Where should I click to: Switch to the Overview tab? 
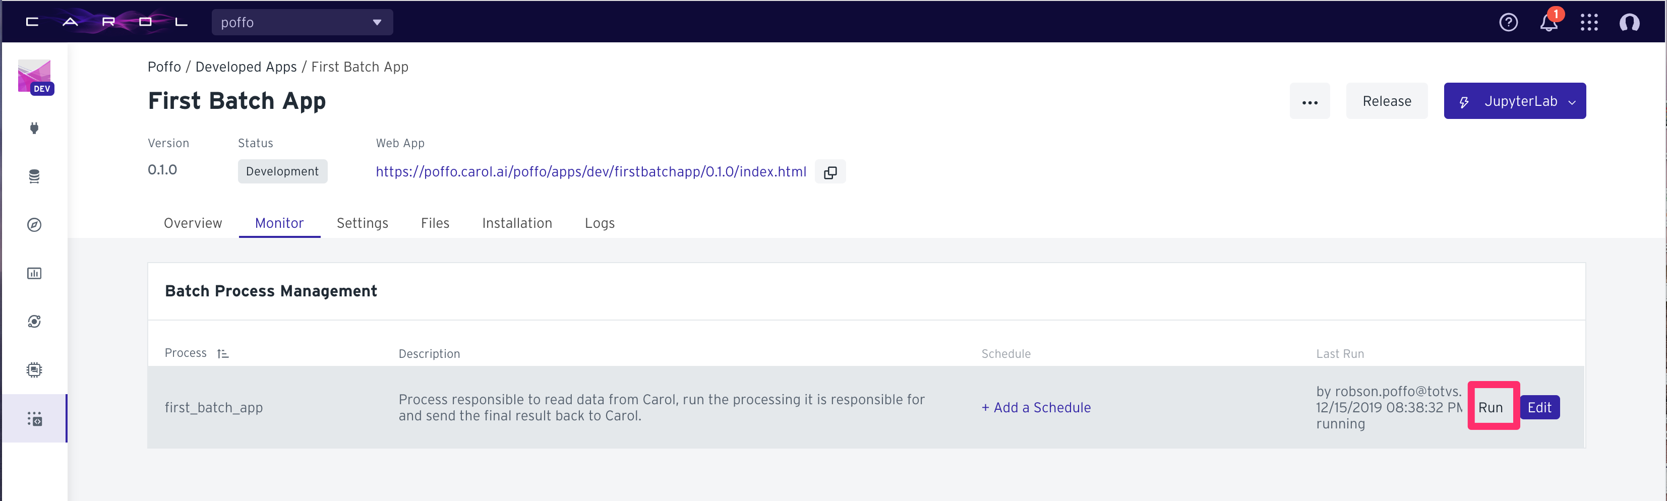point(193,224)
